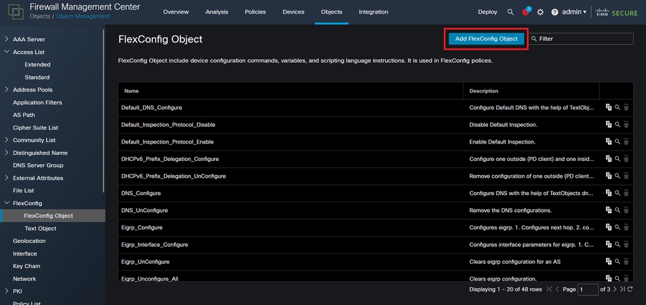Select Text Object in the sidebar
This screenshot has height=305, width=646.
pos(40,229)
